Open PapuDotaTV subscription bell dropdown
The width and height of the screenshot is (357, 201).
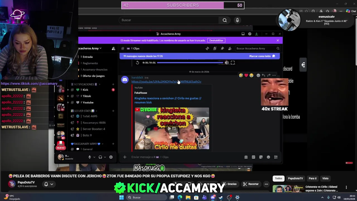click(x=49, y=184)
